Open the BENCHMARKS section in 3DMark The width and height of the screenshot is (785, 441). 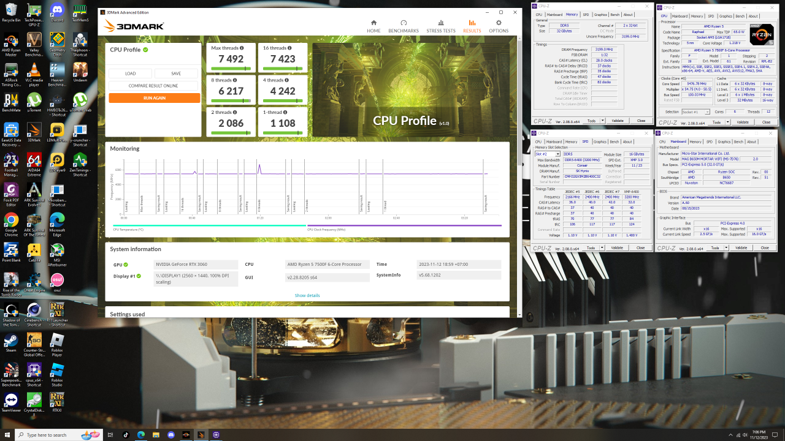(x=404, y=26)
